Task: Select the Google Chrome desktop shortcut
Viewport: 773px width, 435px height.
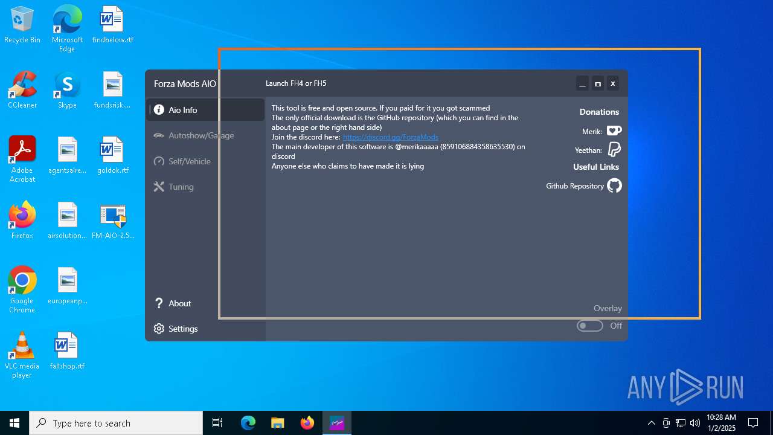Action: 22,289
